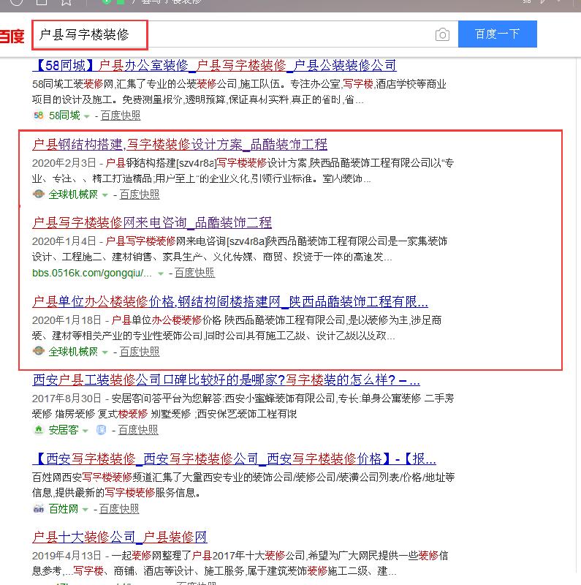Open dropdown arrow beside 安居客
The height and width of the screenshot is (585, 581).
86,431
